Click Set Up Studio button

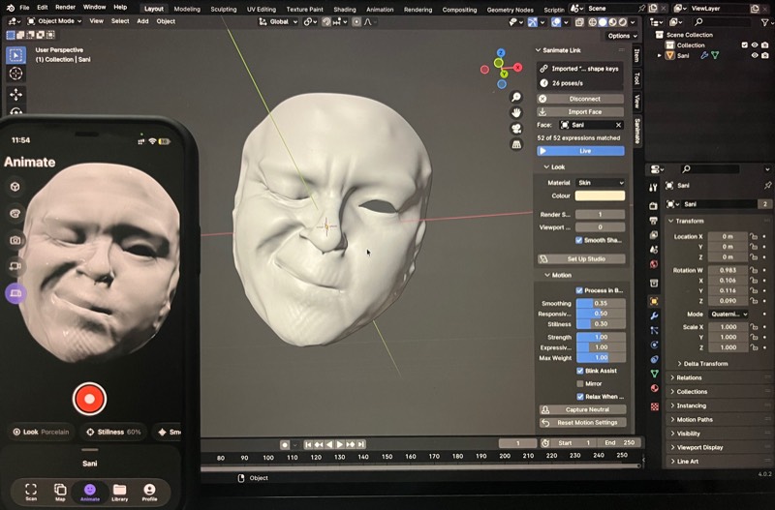pyautogui.click(x=581, y=258)
